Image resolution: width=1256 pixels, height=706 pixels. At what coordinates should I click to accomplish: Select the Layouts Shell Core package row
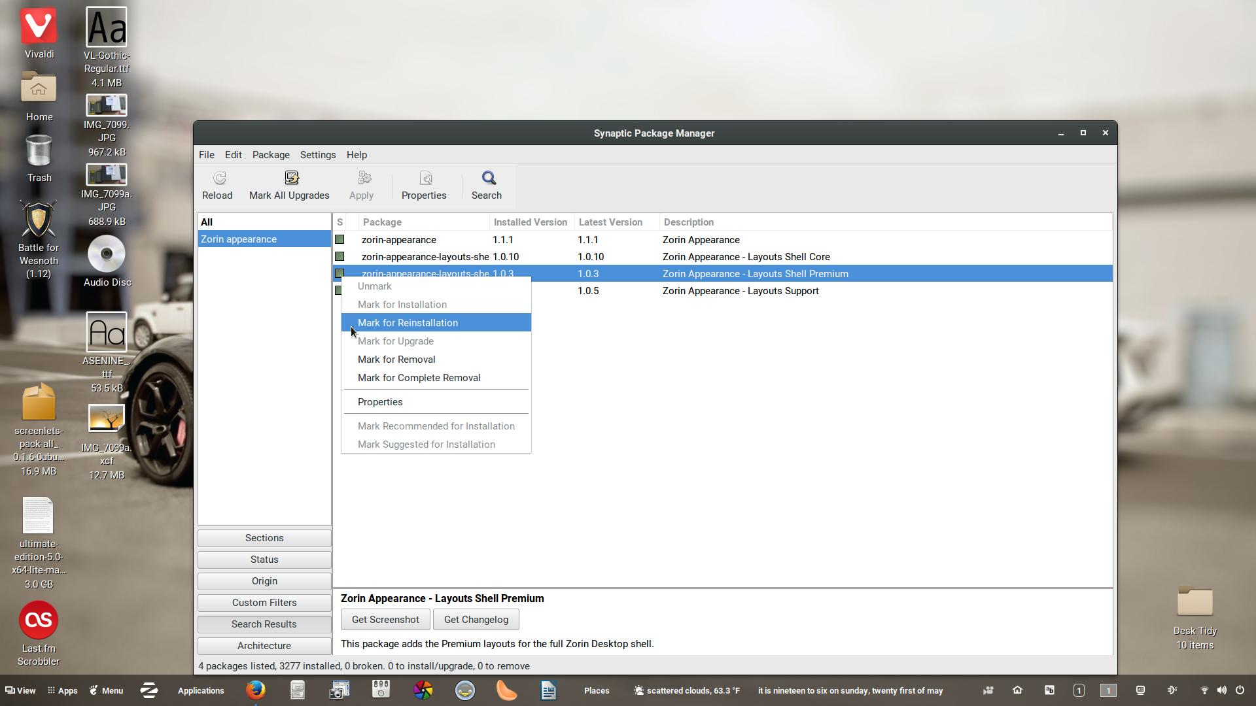(722, 257)
